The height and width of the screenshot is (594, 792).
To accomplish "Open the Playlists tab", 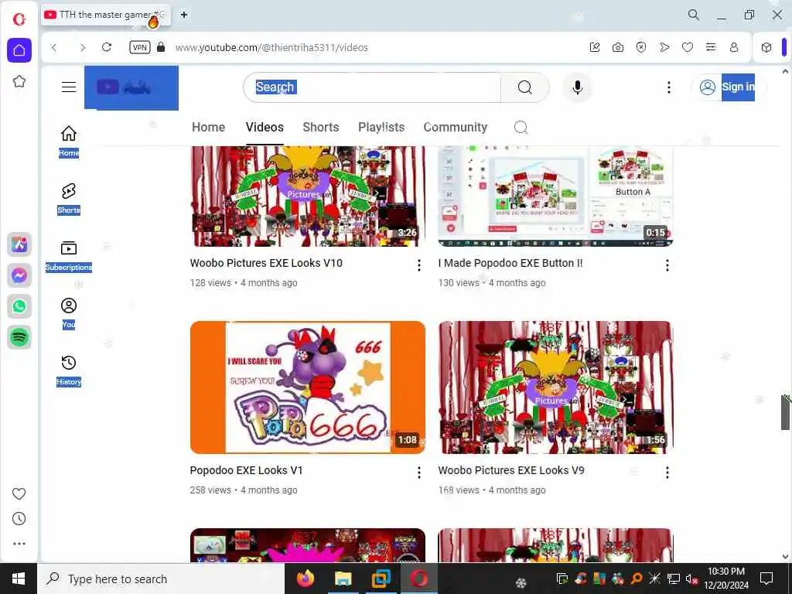I will [381, 128].
